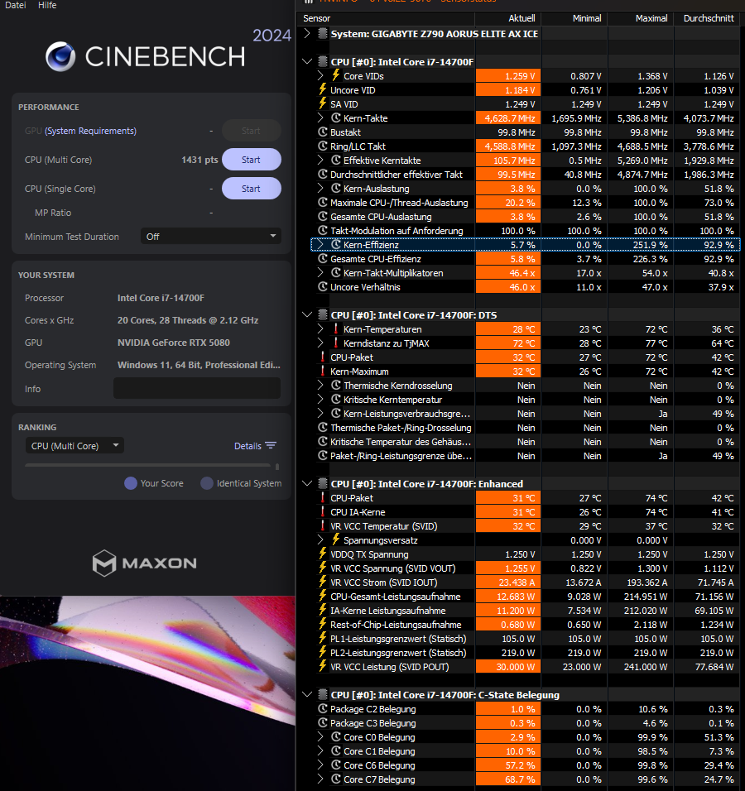Image resolution: width=745 pixels, height=791 pixels.
Task: Open the ranking CPU (Multi Core) dropdown
Action: (74, 445)
